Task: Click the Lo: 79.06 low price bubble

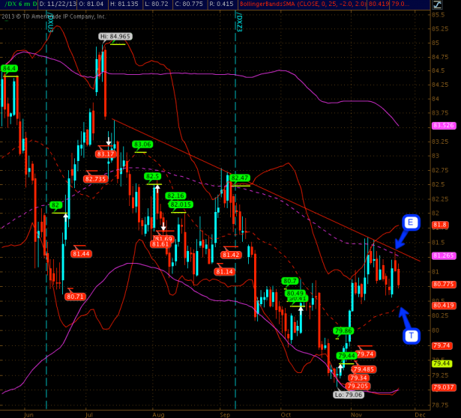Action: pos(349,395)
